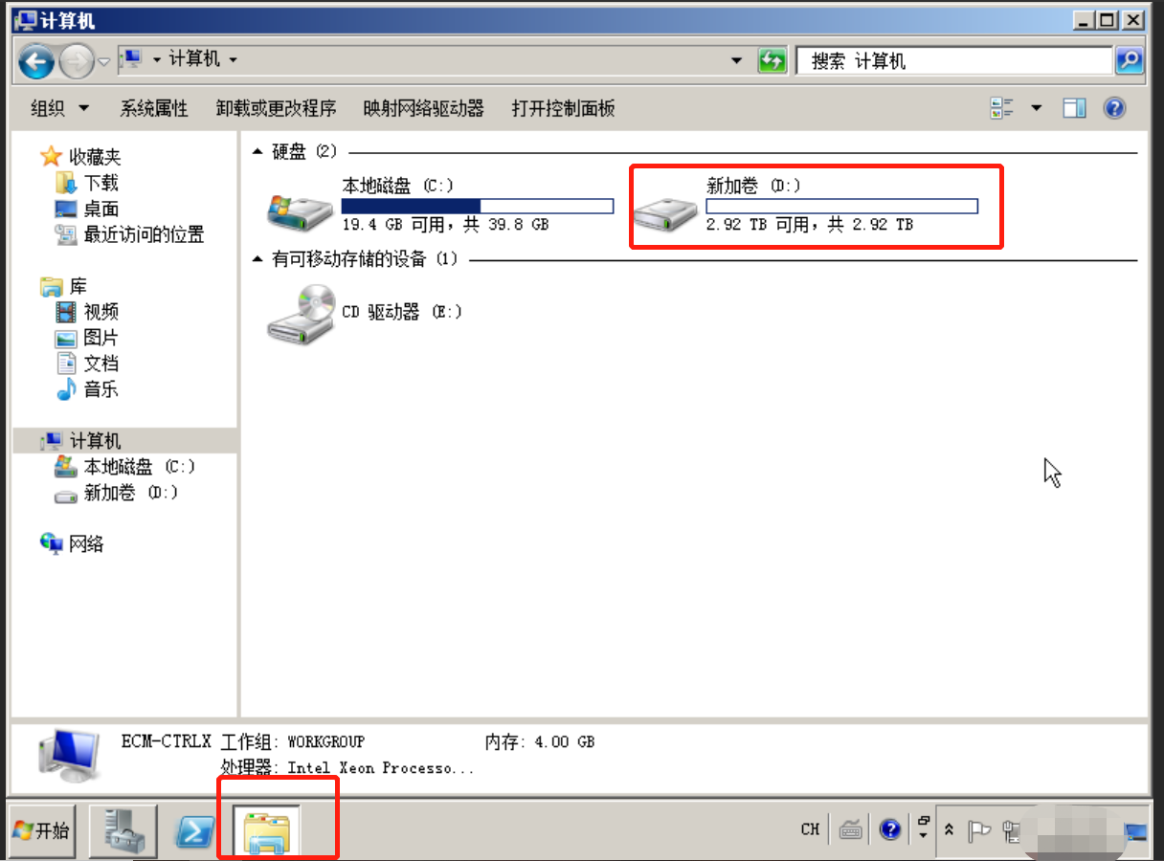Image resolution: width=1164 pixels, height=861 pixels.
Task: Expand the address bar history dropdown
Action: [x=736, y=61]
